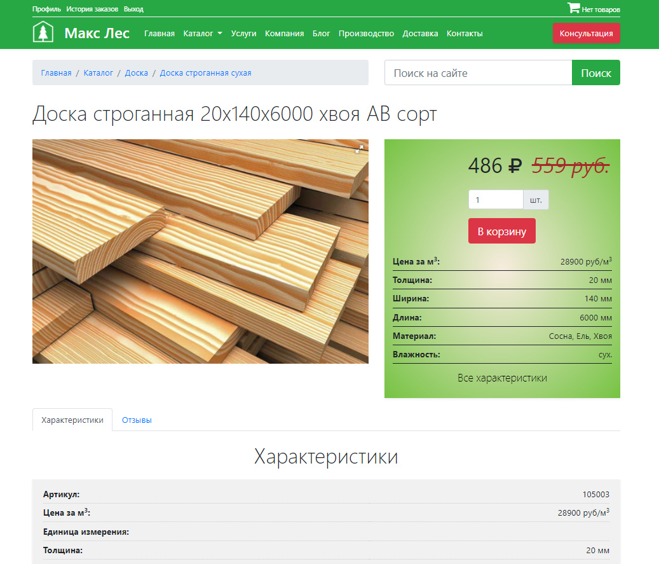This screenshot has height=564, width=659.
Task: Open the Каталог dropdown menu
Action: [203, 33]
